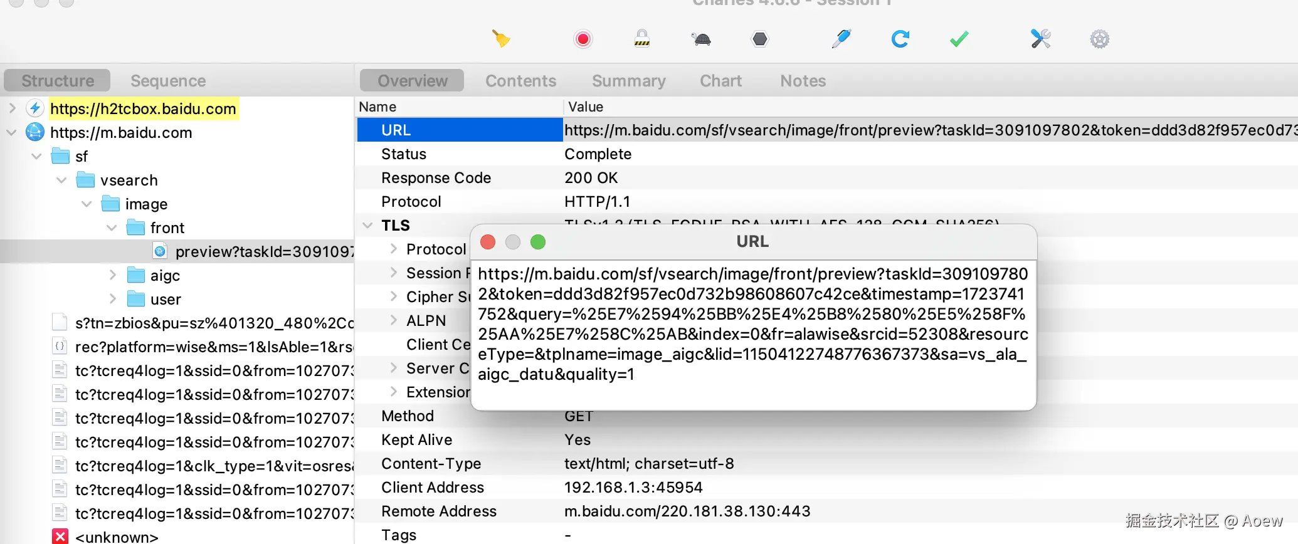Collapse the front folder node
This screenshot has width=1298, height=544.
(112, 228)
